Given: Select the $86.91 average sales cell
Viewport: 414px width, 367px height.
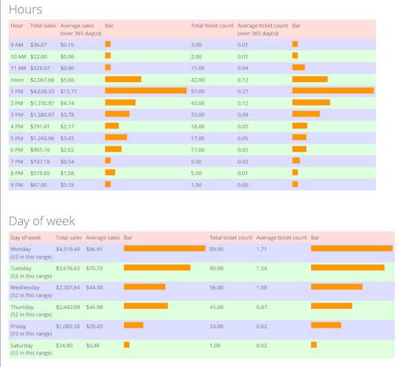Looking at the screenshot, I should pyautogui.click(x=95, y=248).
